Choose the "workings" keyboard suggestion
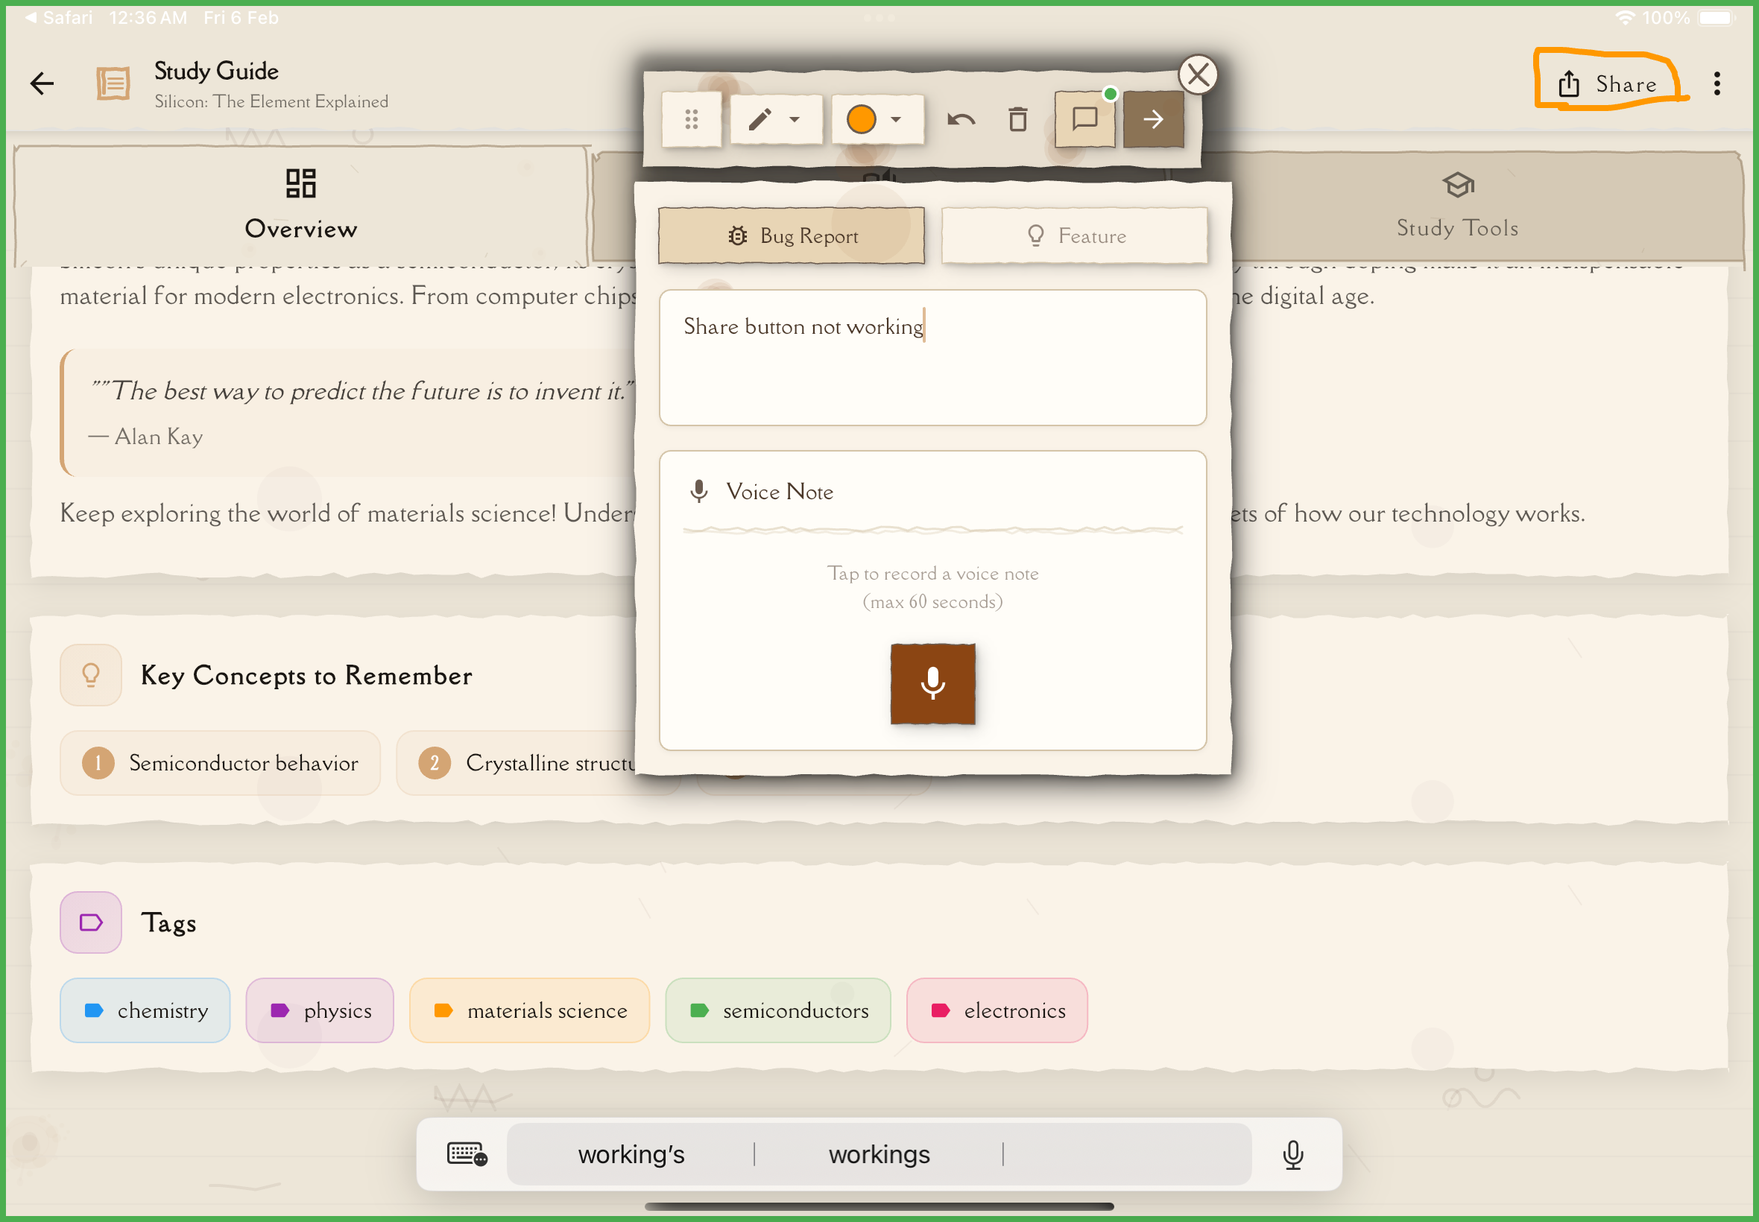1759x1222 pixels. pyautogui.click(x=879, y=1155)
